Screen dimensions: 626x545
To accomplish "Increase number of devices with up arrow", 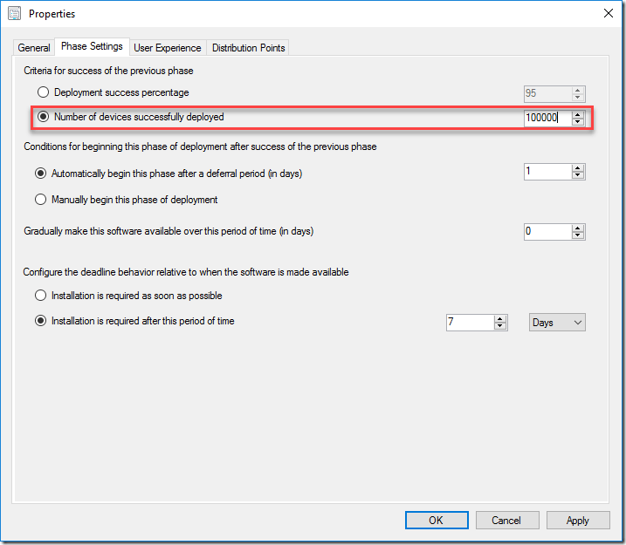I will 578,113.
